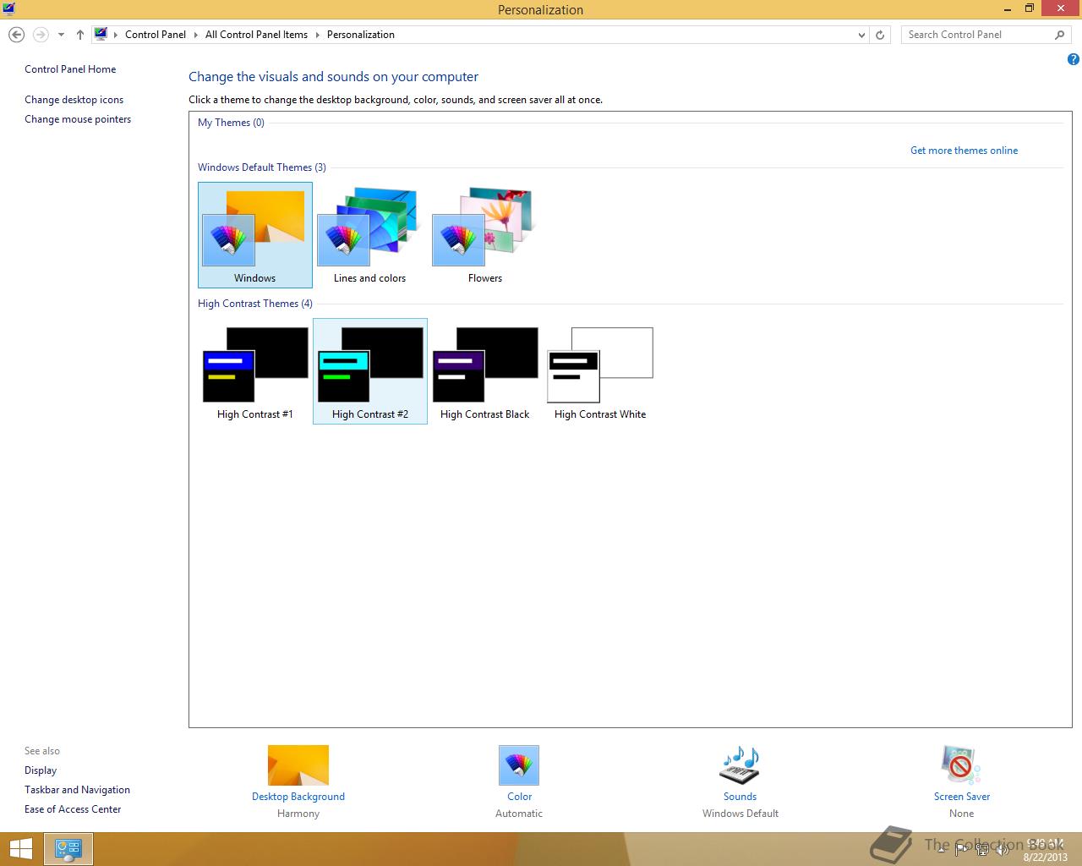Image resolution: width=1082 pixels, height=866 pixels.
Task: Click the taskbar clock showing 8/22/2013
Action: [x=1045, y=850]
